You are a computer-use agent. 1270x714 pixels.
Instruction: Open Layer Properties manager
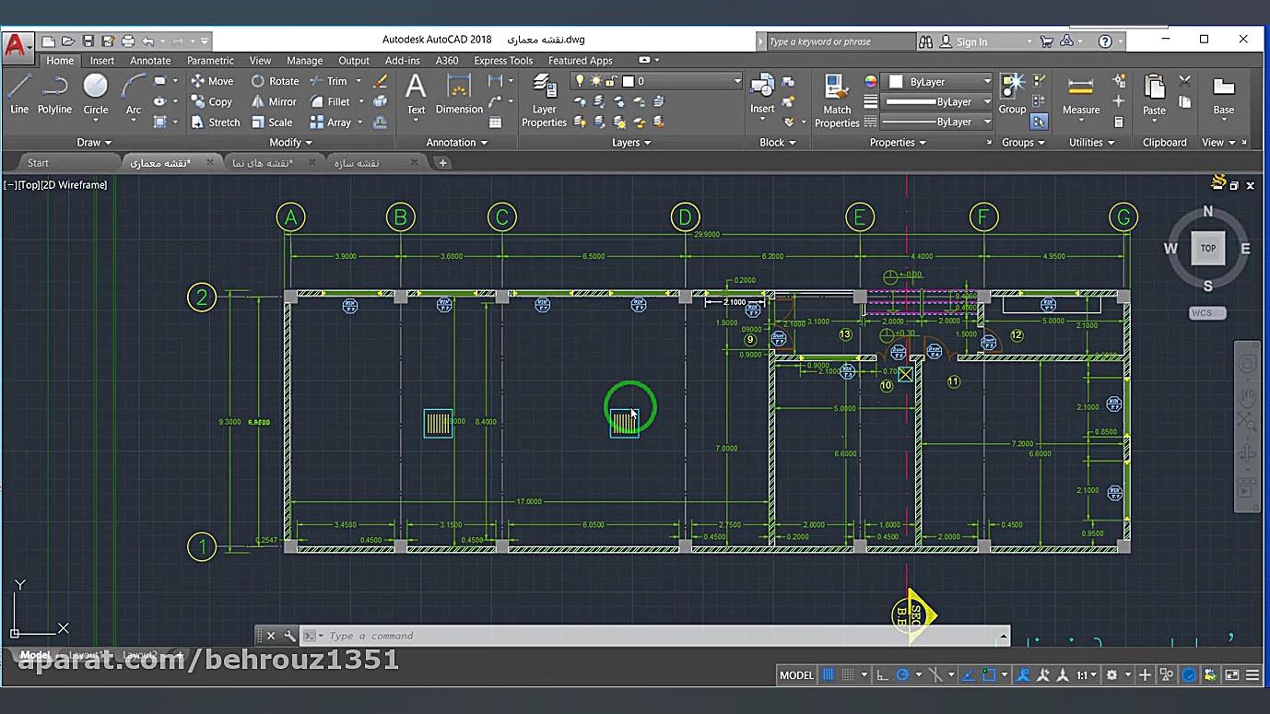[x=544, y=99]
